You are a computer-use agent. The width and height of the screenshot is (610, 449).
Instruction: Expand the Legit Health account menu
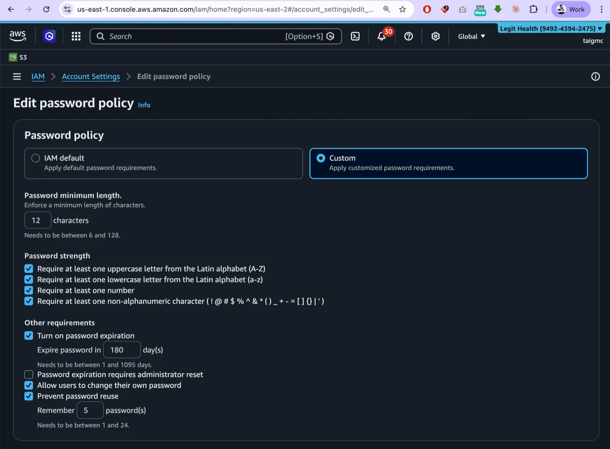551,28
